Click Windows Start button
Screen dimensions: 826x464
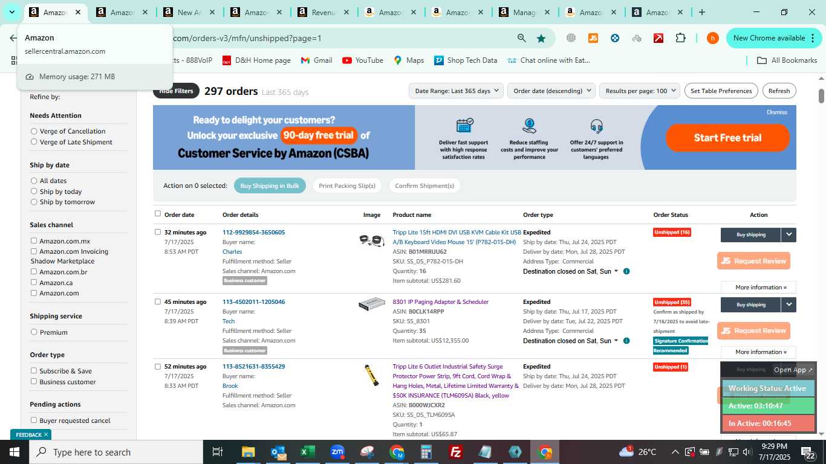coord(15,452)
